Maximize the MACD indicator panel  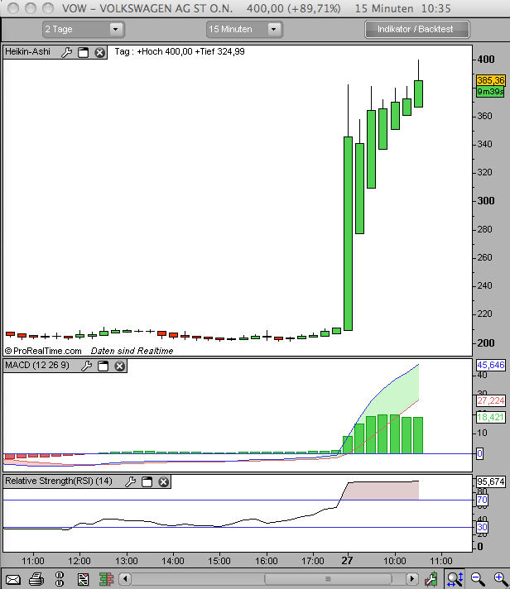click(103, 366)
